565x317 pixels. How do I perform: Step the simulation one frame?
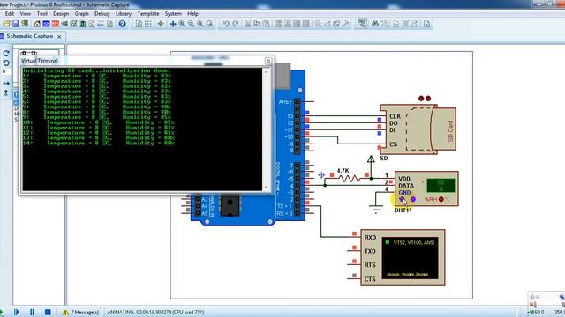[x=17, y=312]
